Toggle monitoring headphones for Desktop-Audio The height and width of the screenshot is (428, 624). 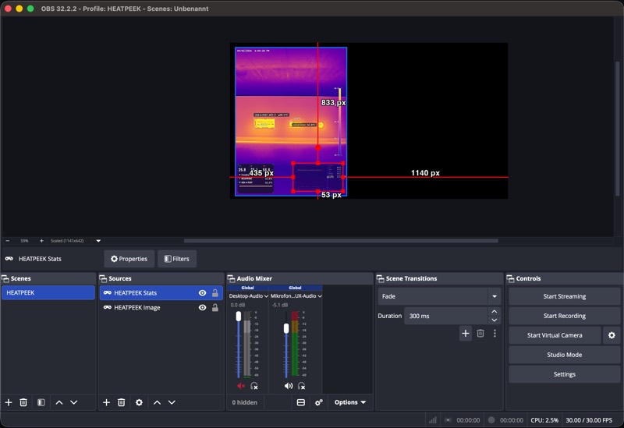tap(254, 386)
